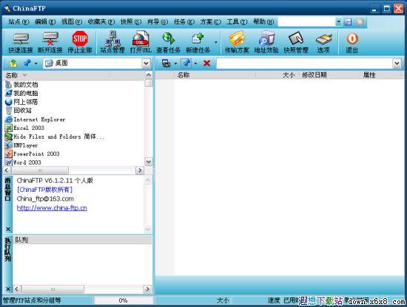The width and height of the screenshot is (407, 307).
Task: Select PowerPoint 2003 entry
Action: point(32,153)
